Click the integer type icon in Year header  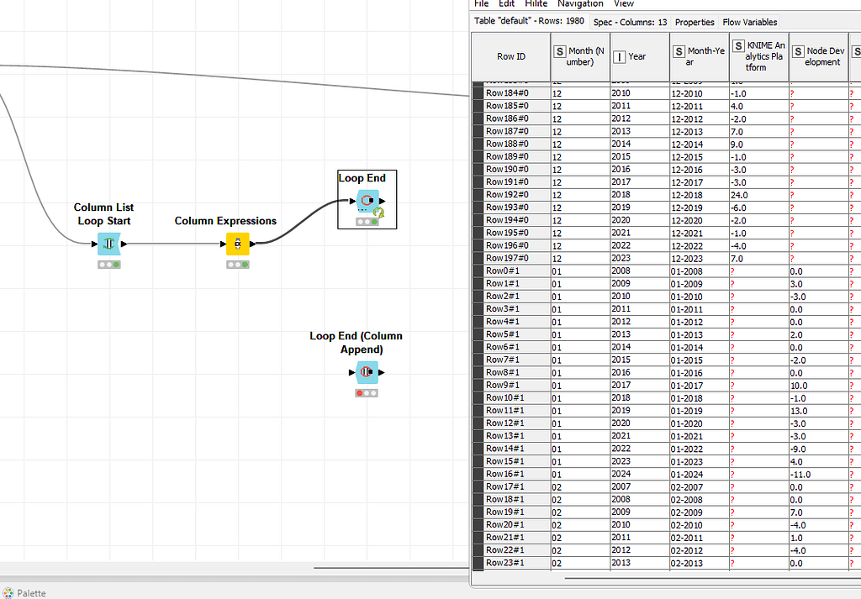620,56
